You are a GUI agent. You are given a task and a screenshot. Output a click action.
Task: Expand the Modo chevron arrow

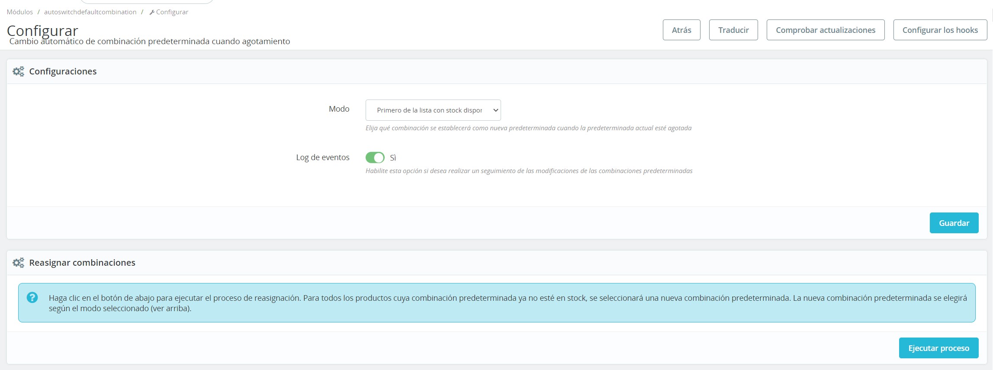pos(496,110)
